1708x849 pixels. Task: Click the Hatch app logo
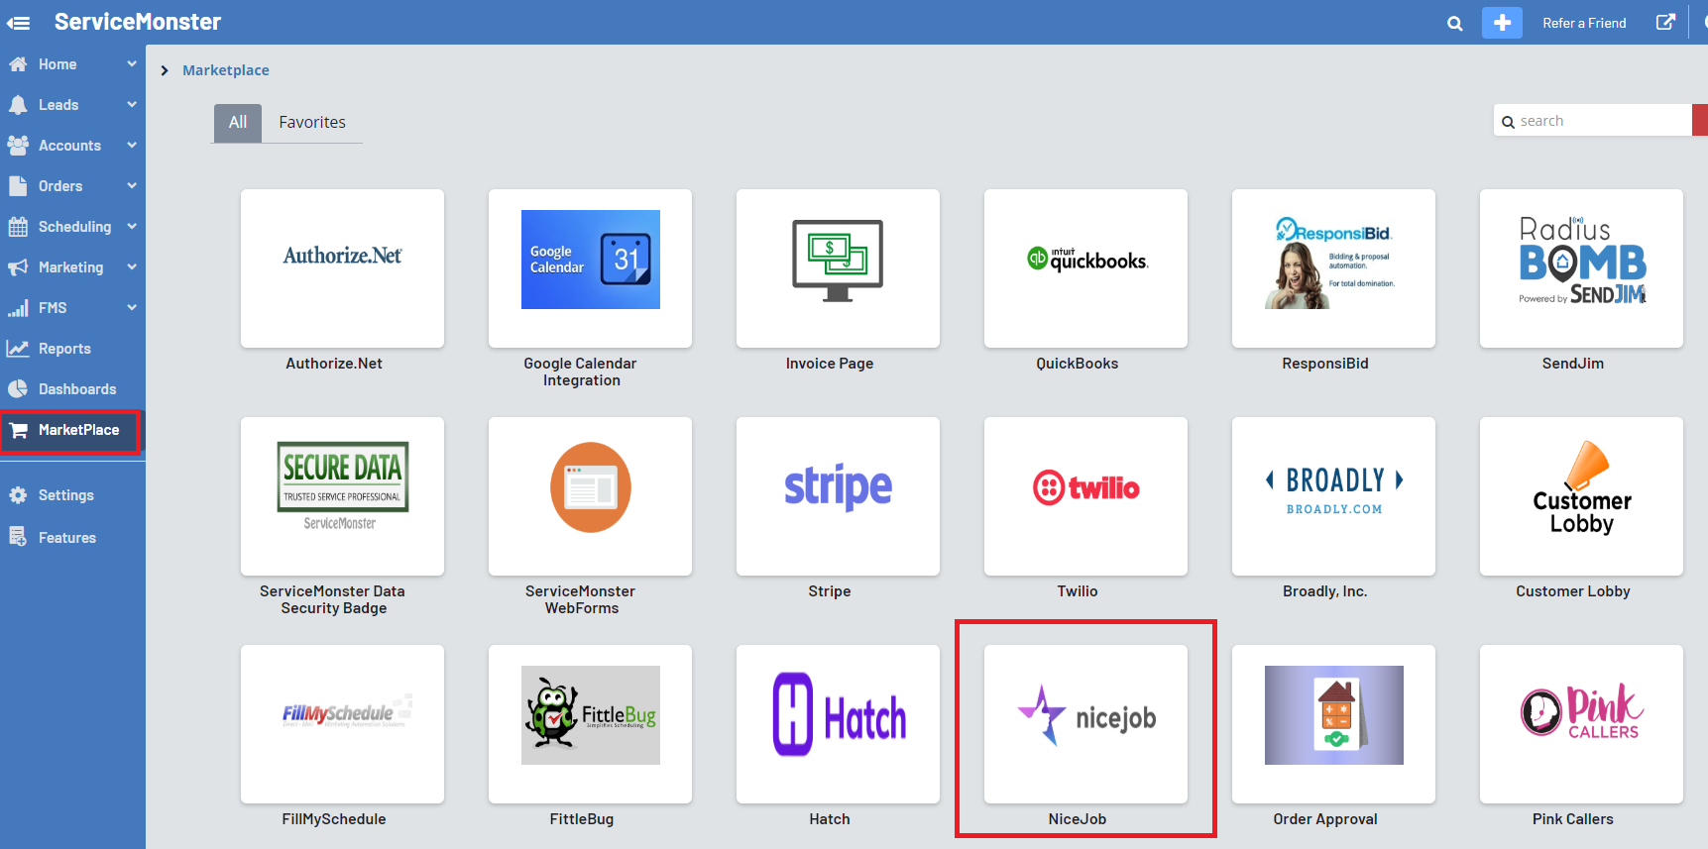pyautogui.click(x=838, y=715)
